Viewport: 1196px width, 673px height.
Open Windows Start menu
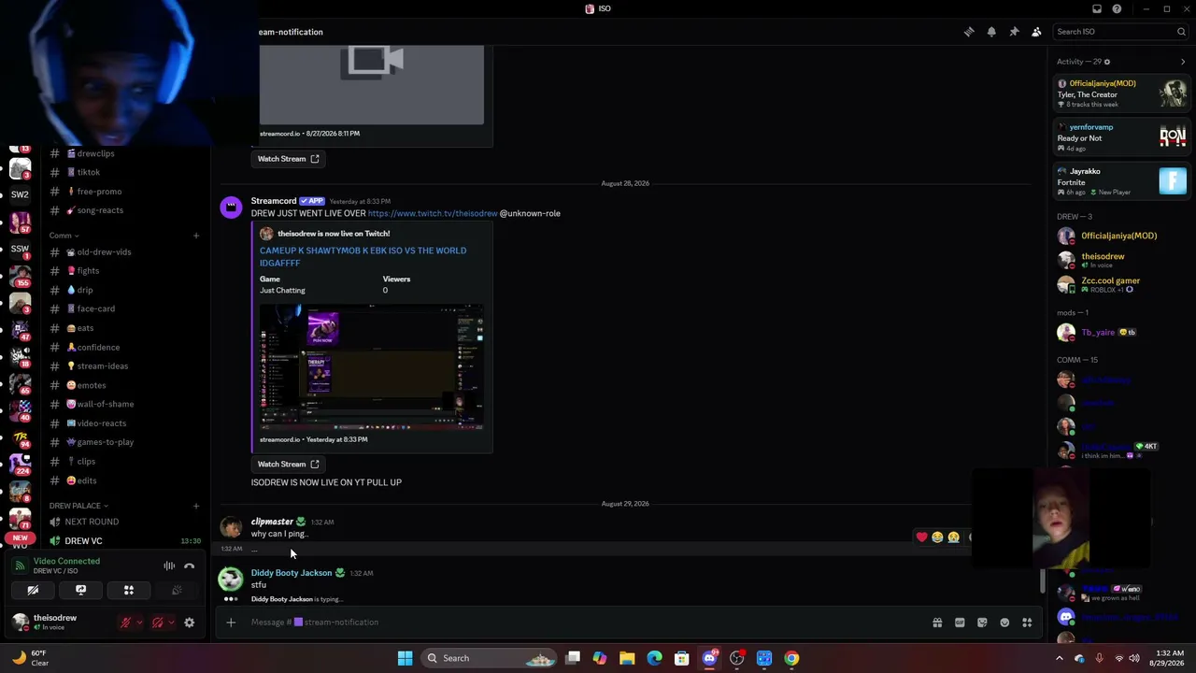[x=405, y=658]
